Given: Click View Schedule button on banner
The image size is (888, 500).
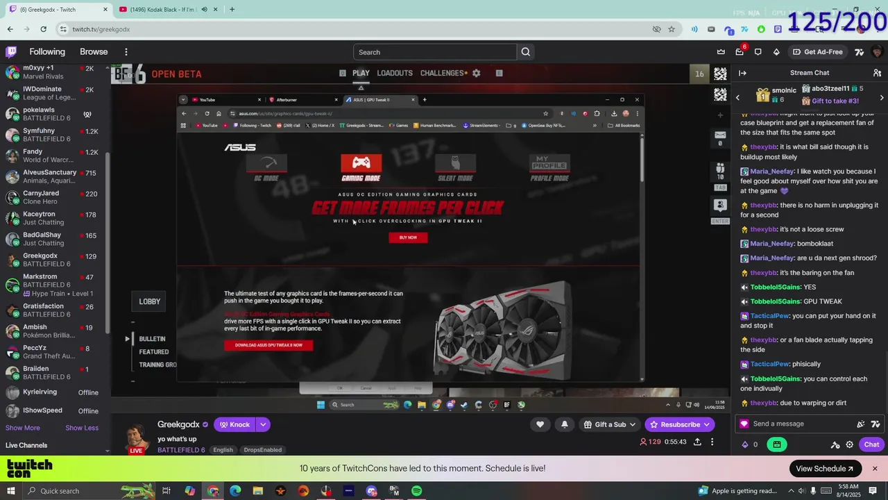Looking at the screenshot, I should (826, 469).
